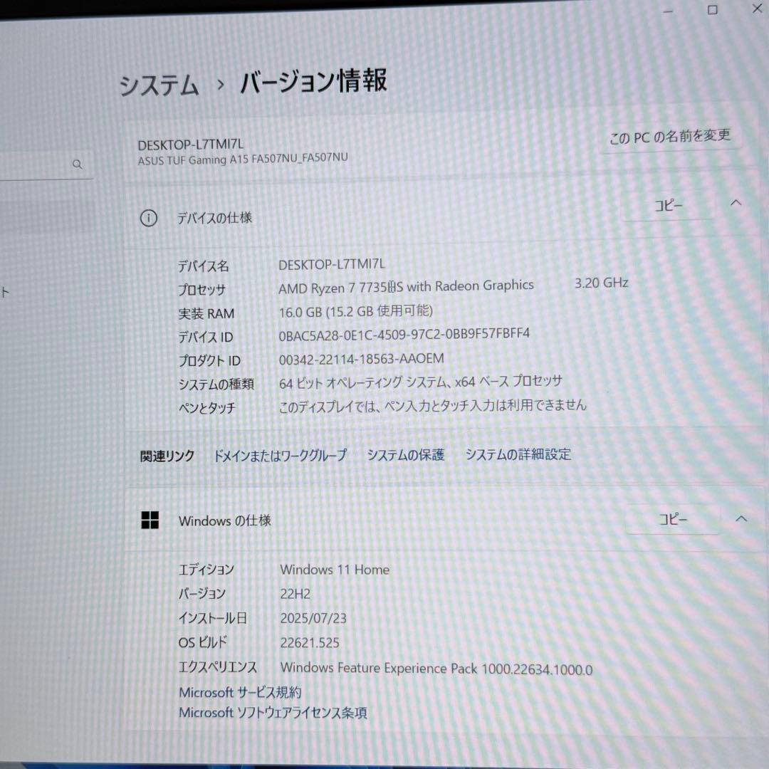This screenshot has width=769, height=769.
Task: Select the バージョン情報 page title
Action: pos(313,81)
